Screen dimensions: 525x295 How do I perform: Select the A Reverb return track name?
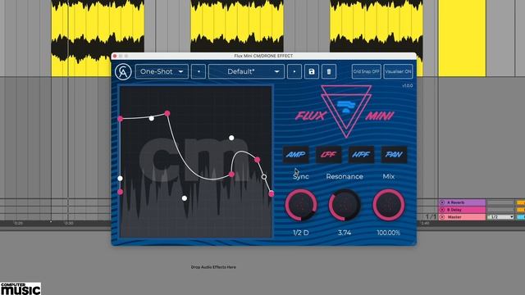456,202
